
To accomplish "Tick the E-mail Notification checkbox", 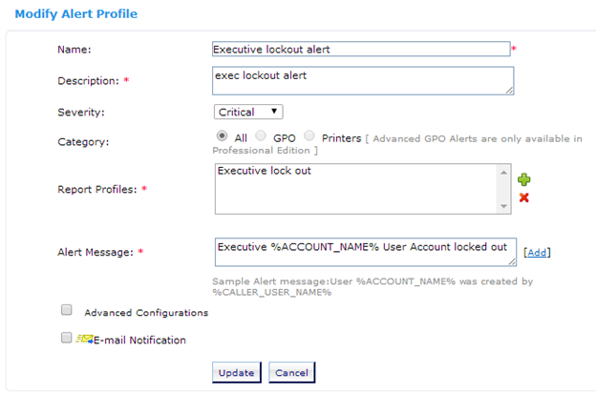I will coord(67,338).
